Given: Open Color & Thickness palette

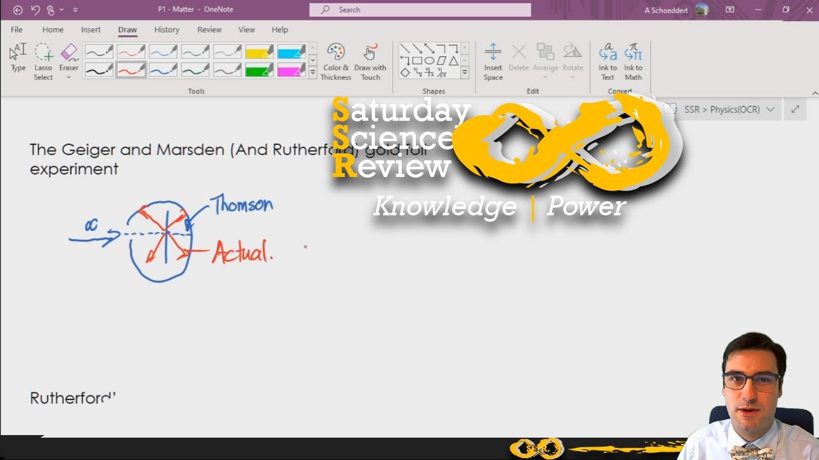Looking at the screenshot, I should (x=336, y=62).
